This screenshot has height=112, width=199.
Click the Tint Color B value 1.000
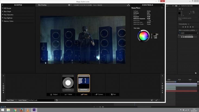coord(155,38)
